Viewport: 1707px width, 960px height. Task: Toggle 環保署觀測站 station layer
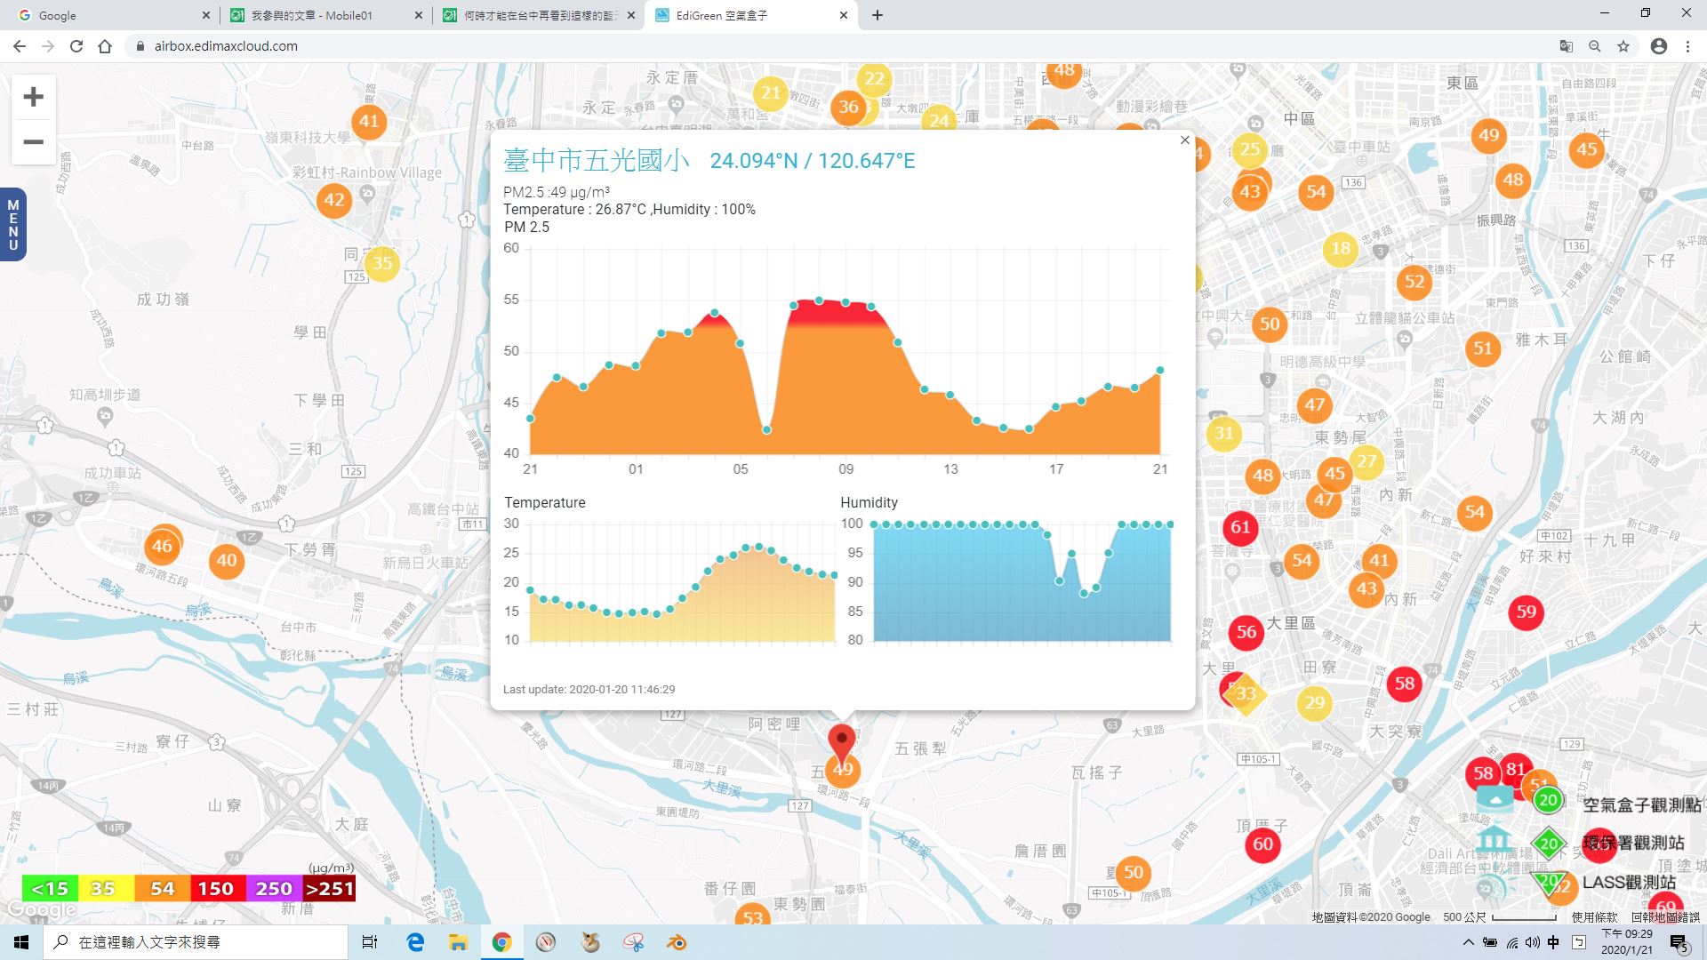click(x=1582, y=842)
